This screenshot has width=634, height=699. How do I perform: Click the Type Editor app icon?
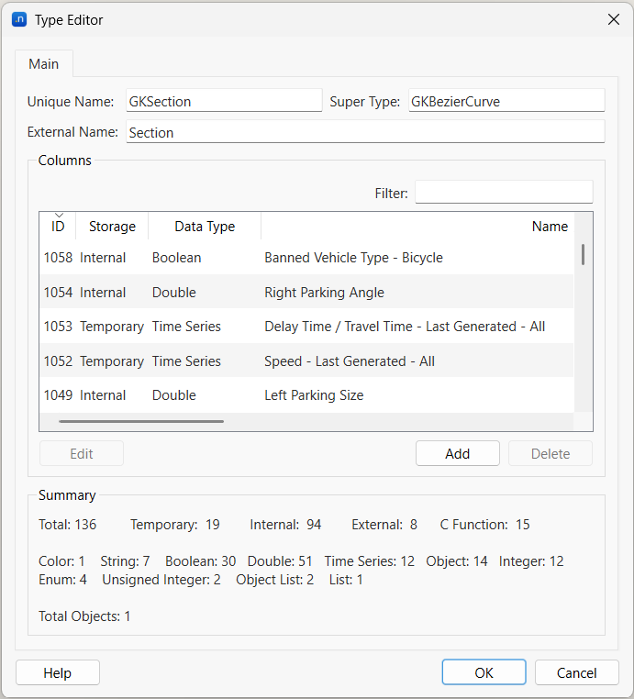click(x=19, y=19)
